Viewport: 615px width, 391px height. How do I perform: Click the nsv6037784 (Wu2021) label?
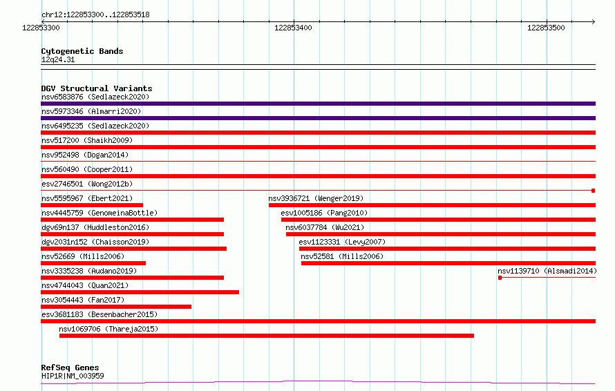(325, 227)
